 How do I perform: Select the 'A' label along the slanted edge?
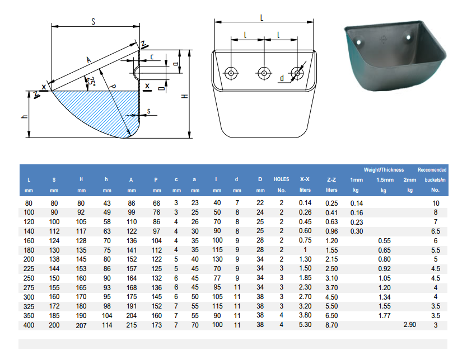[x=89, y=60]
